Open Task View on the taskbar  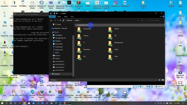click(x=15, y=103)
